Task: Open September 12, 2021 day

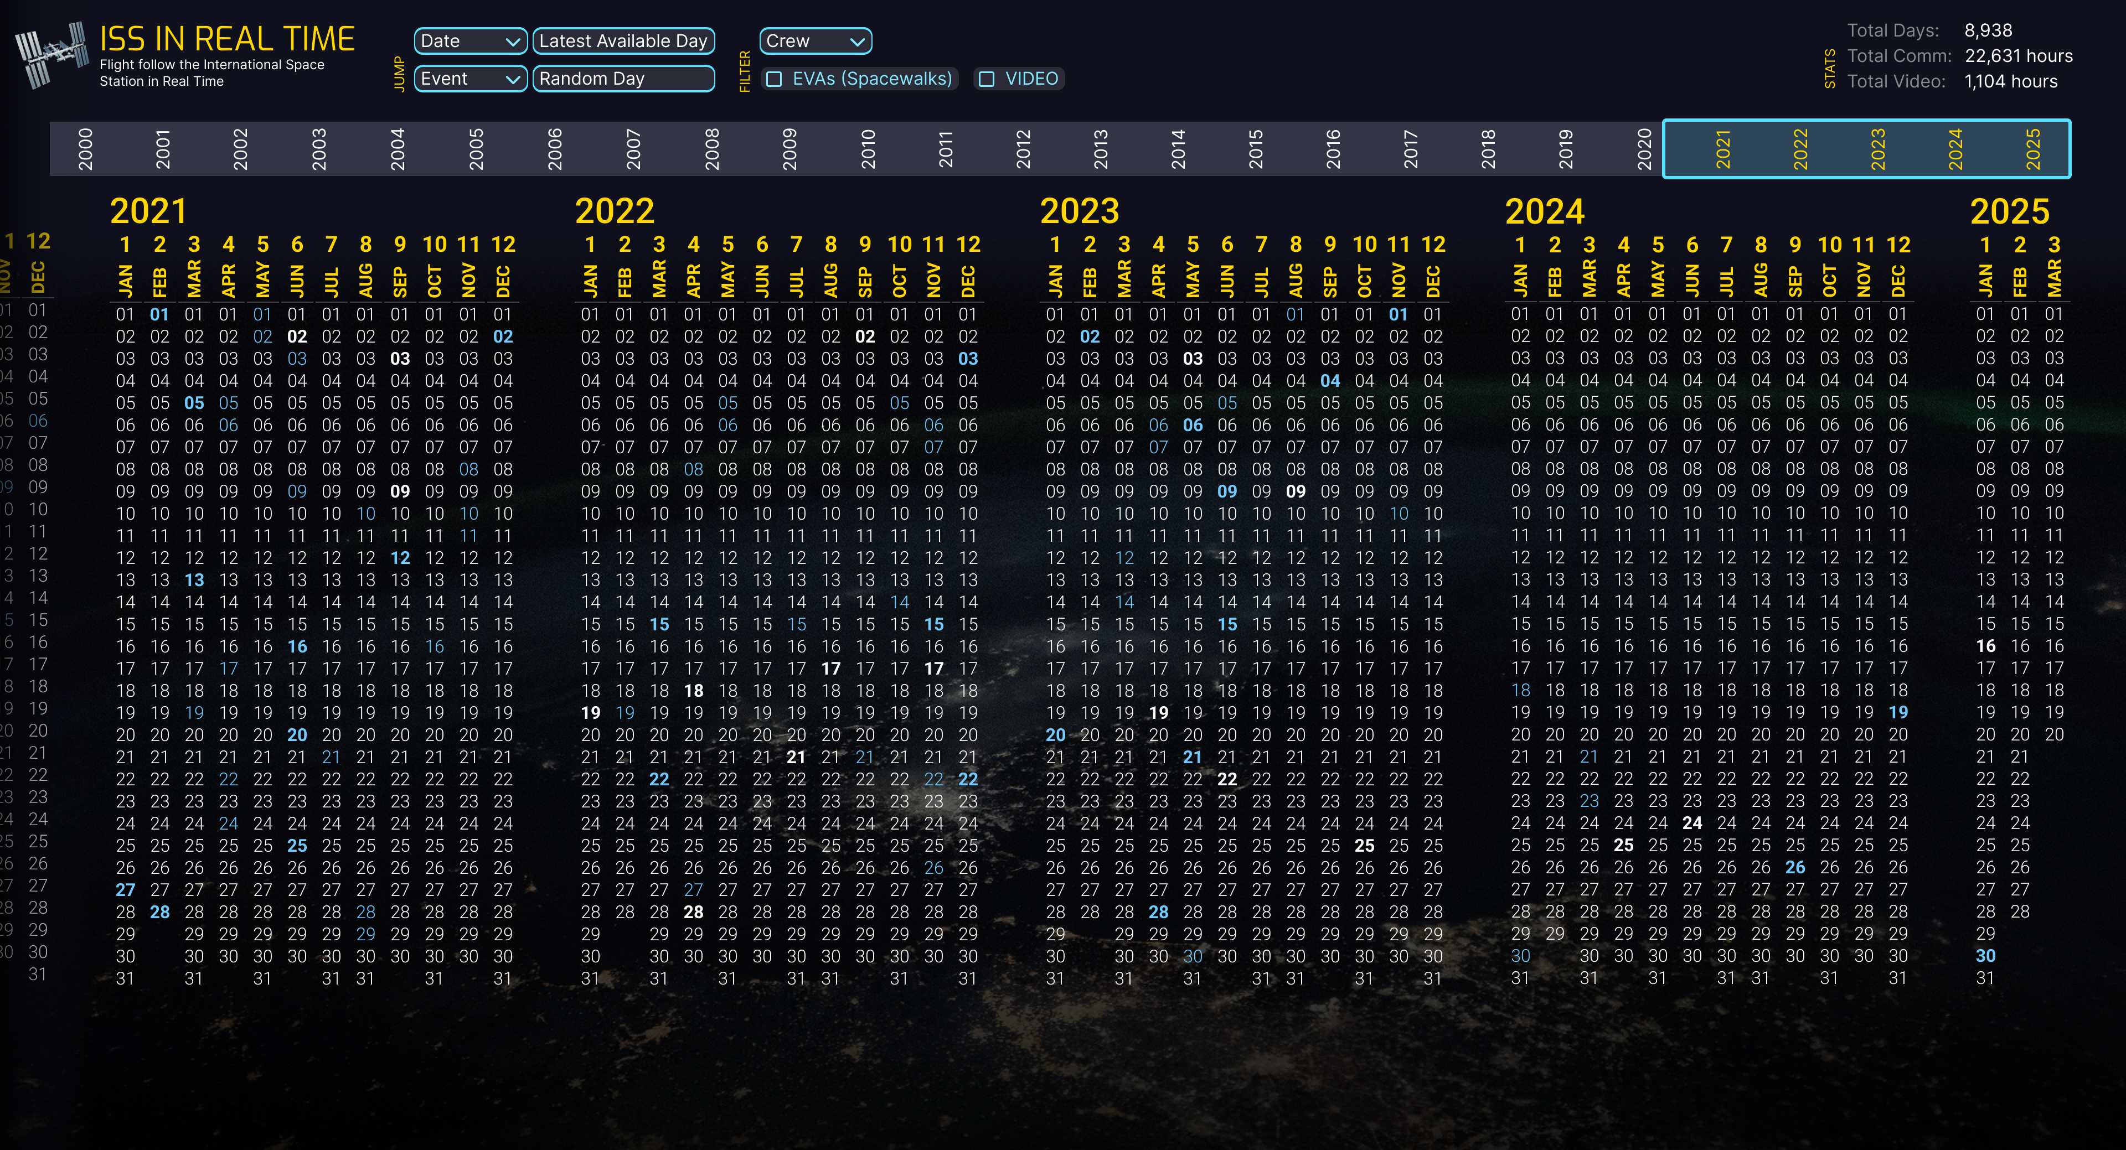Action: tap(400, 558)
